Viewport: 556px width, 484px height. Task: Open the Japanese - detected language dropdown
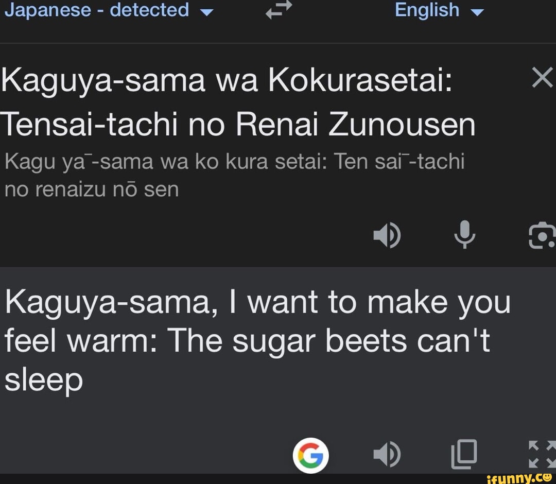[109, 10]
